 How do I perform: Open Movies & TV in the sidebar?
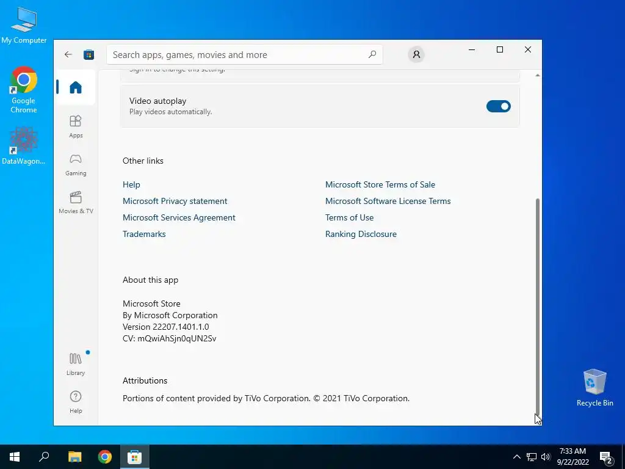[76, 203]
